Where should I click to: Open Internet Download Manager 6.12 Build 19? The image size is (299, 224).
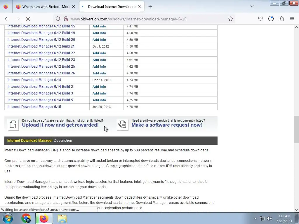(41, 33)
